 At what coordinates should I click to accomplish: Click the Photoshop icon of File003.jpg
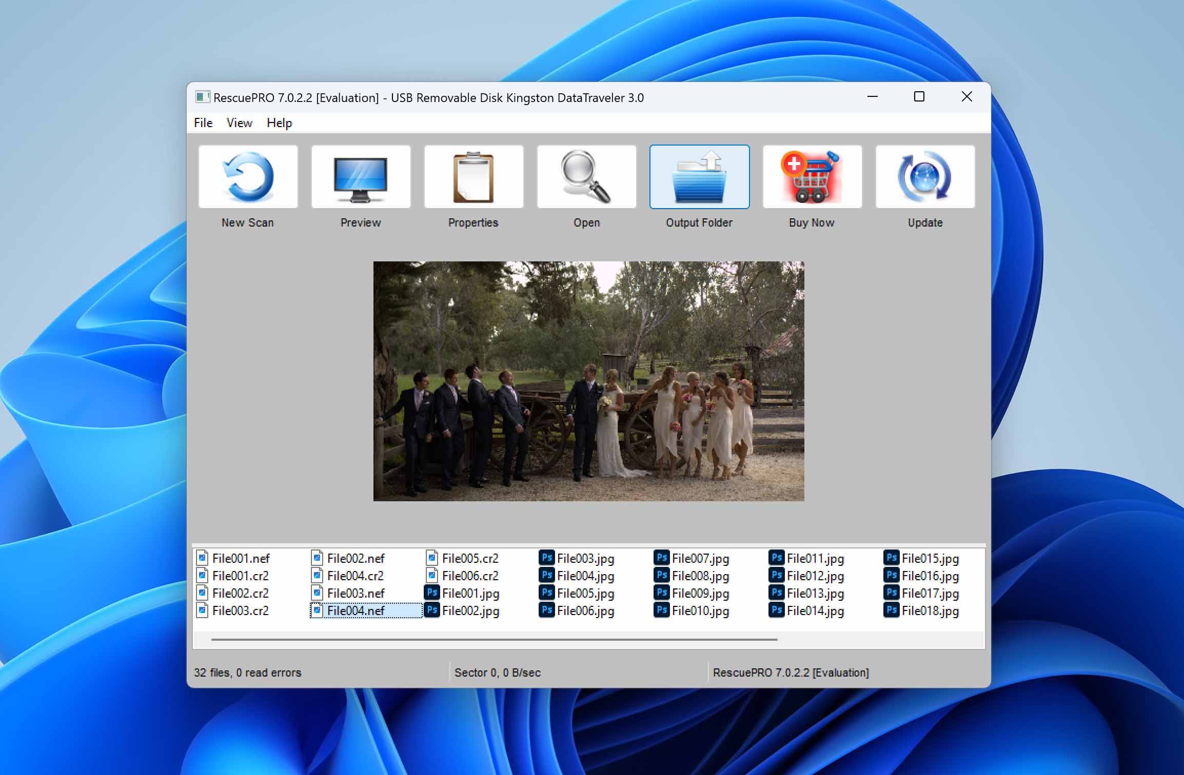pos(547,558)
